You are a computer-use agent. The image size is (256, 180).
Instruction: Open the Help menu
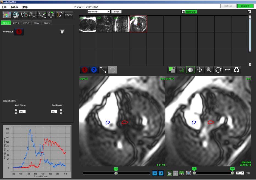point(24,7)
